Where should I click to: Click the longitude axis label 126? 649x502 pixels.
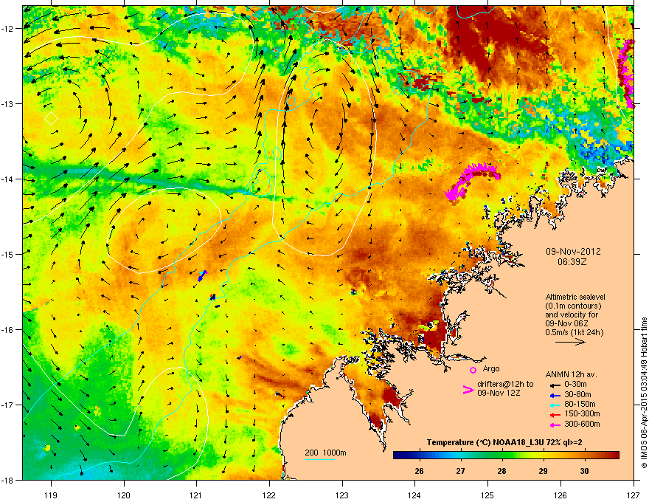coord(560,495)
